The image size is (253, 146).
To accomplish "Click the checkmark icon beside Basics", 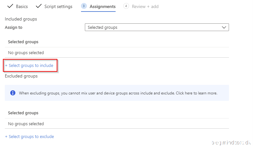I will click(x=10, y=6).
